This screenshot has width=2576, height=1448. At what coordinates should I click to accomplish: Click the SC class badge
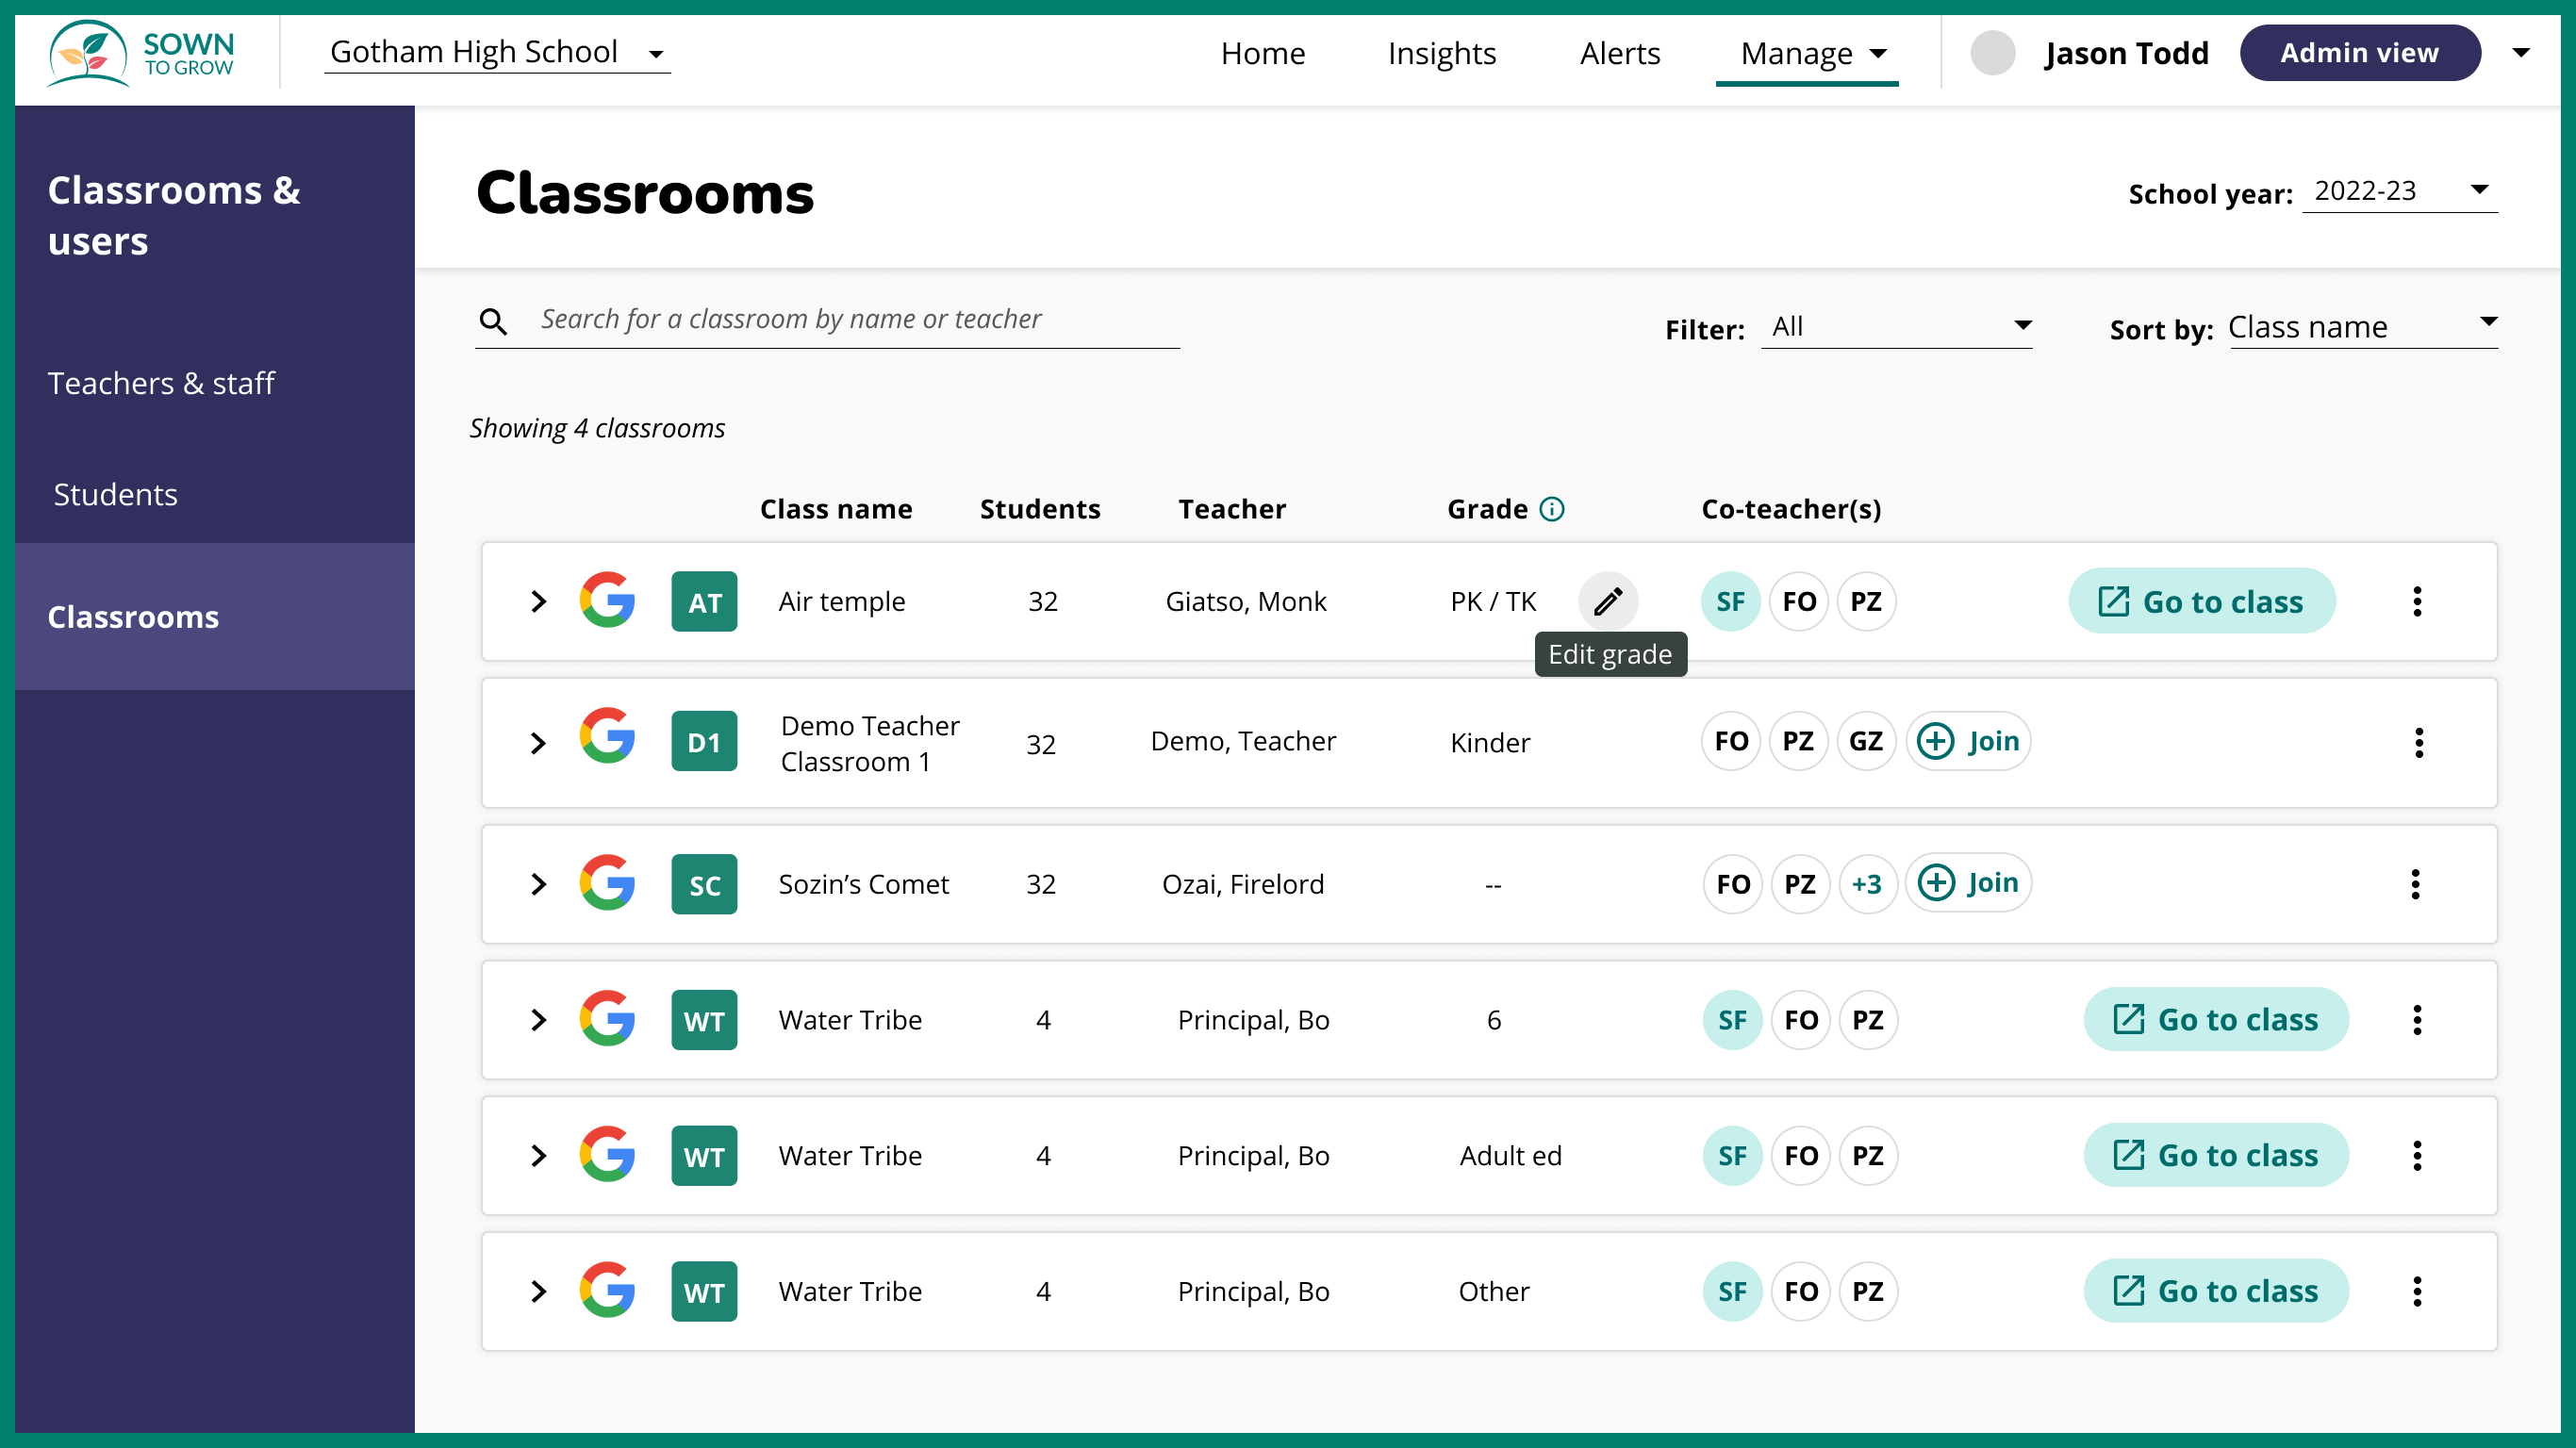[x=704, y=884]
